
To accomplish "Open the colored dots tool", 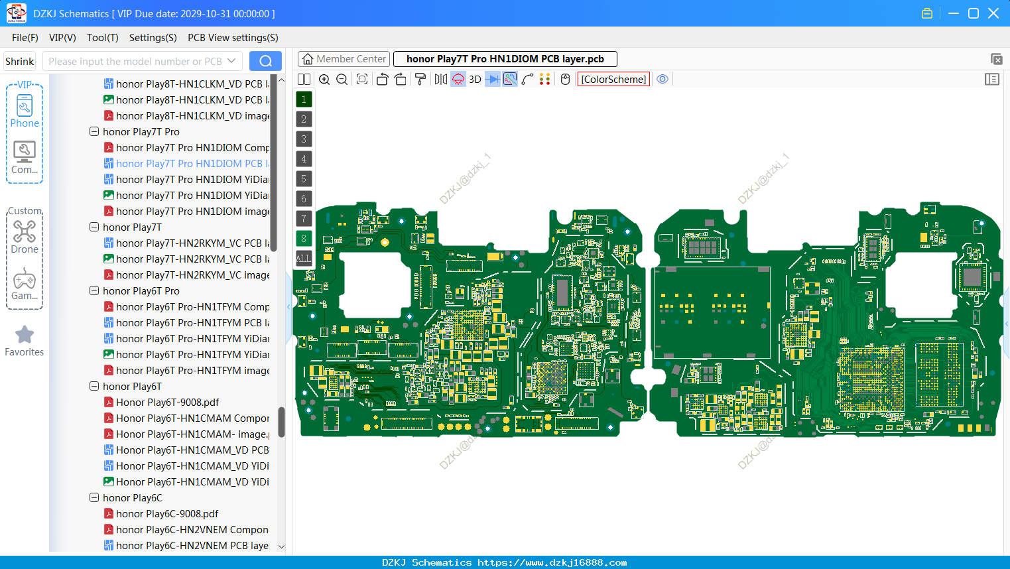I will (545, 80).
